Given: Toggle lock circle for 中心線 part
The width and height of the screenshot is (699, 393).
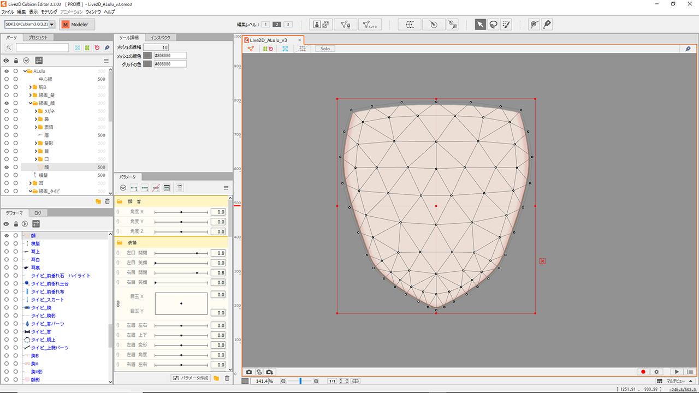Looking at the screenshot, I should (x=16, y=79).
